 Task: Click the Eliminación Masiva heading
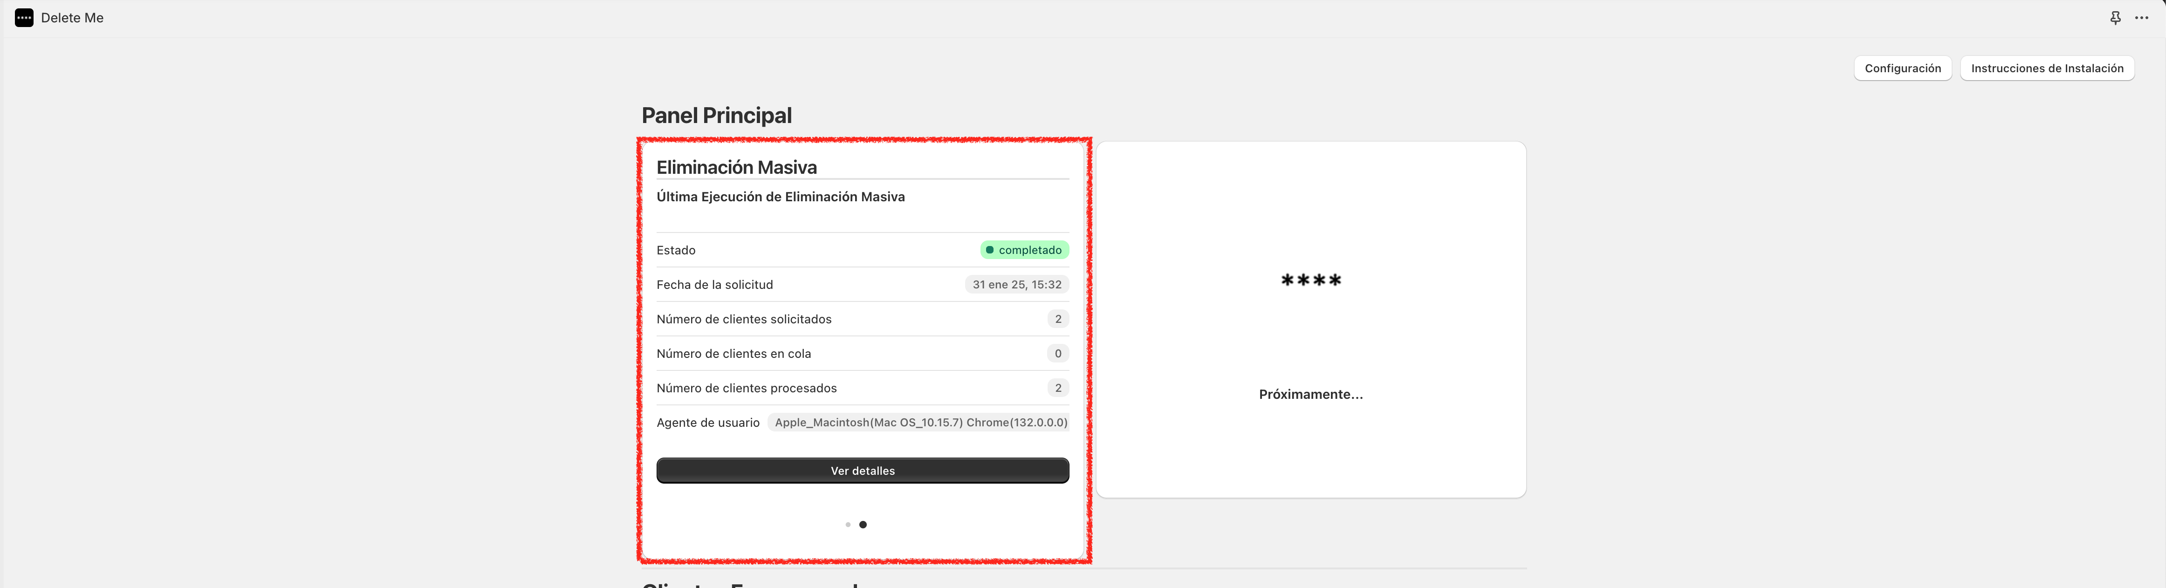tap(737, 167)
